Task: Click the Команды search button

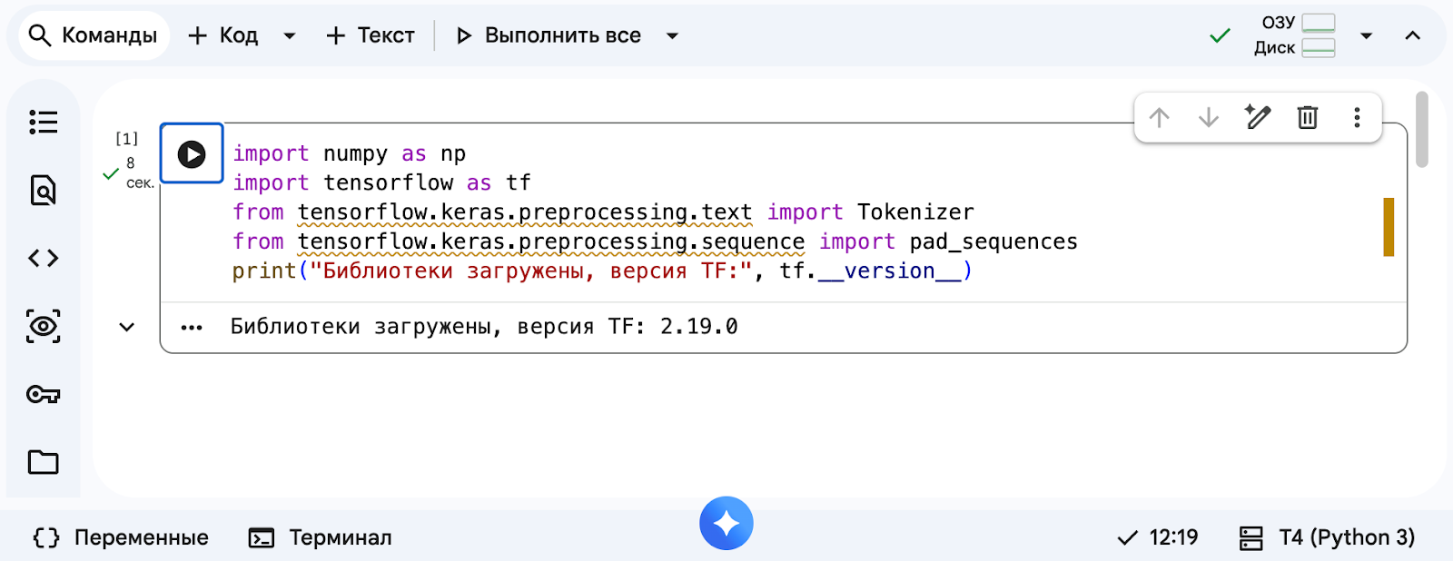Action: (x=94, y=35)
